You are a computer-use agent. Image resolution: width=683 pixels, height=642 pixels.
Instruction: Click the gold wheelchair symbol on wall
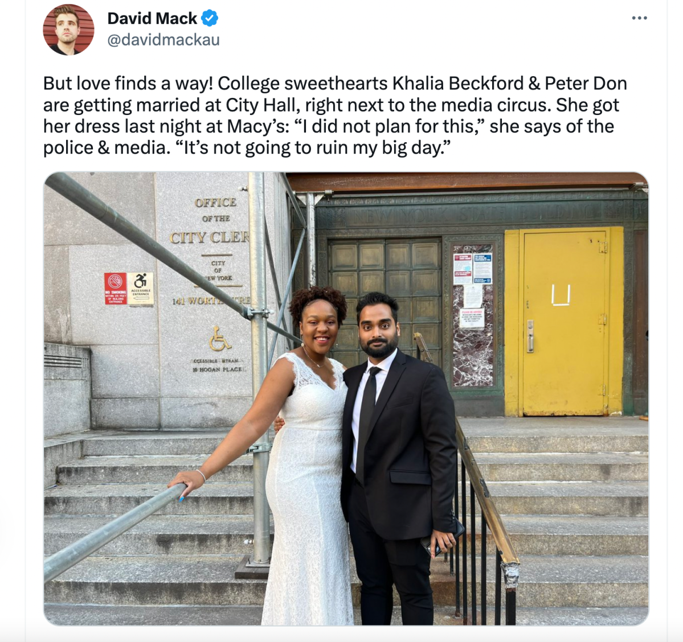[x=220, y=338]
